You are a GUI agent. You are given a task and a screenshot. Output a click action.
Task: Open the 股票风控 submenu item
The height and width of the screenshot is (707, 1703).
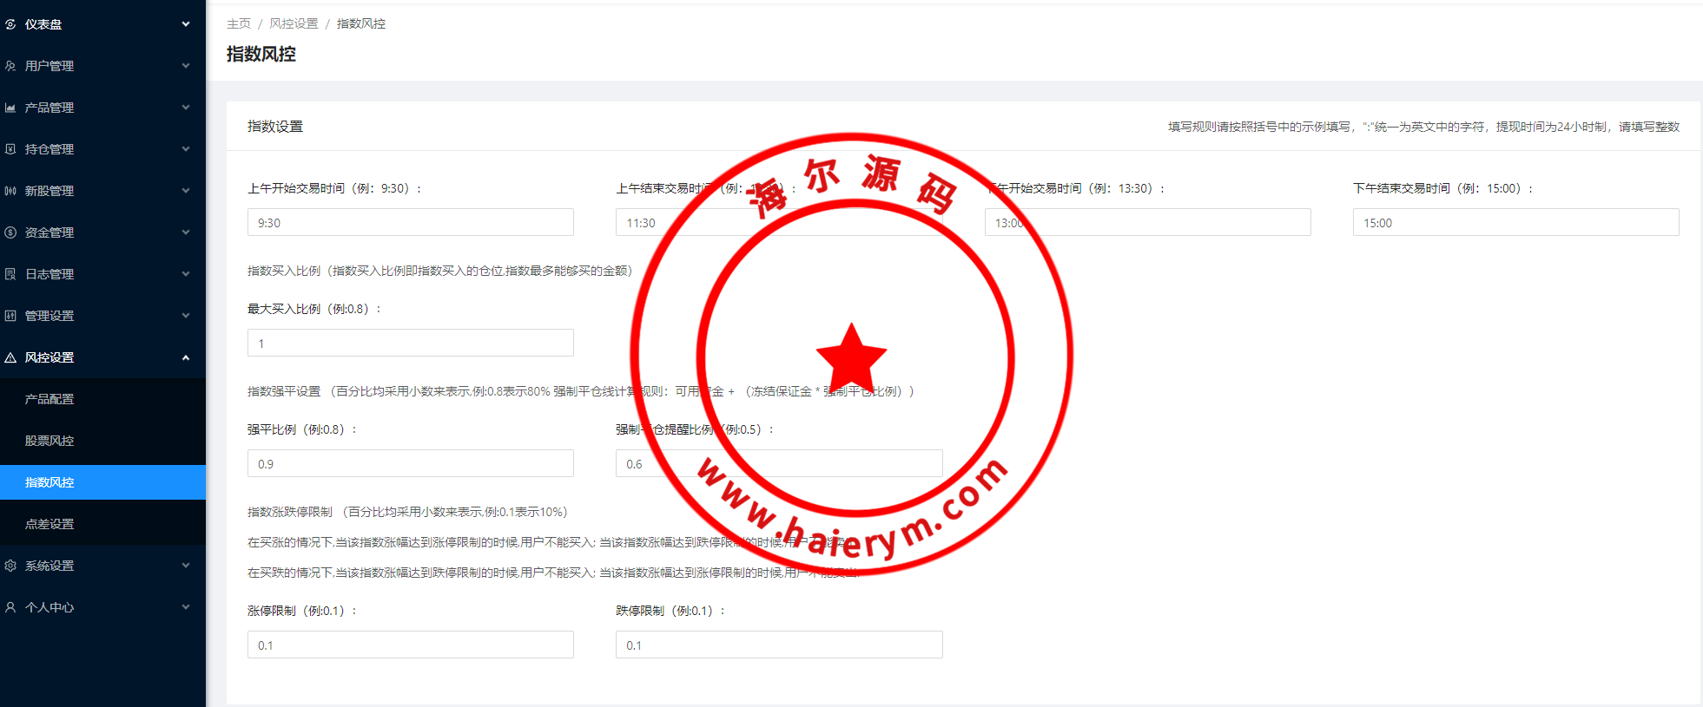[x=50, y=441]
